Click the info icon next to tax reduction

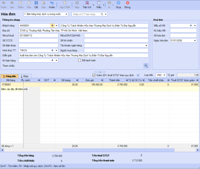point(138,75)
